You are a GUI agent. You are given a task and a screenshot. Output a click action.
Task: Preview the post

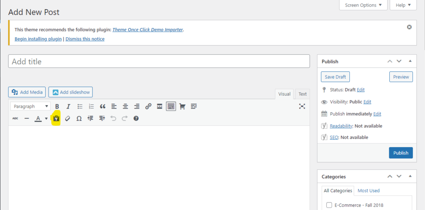point(401,77)
